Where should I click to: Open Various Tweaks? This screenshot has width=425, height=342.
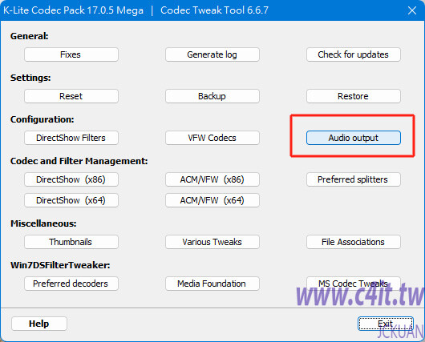click(x=212, y=242)
